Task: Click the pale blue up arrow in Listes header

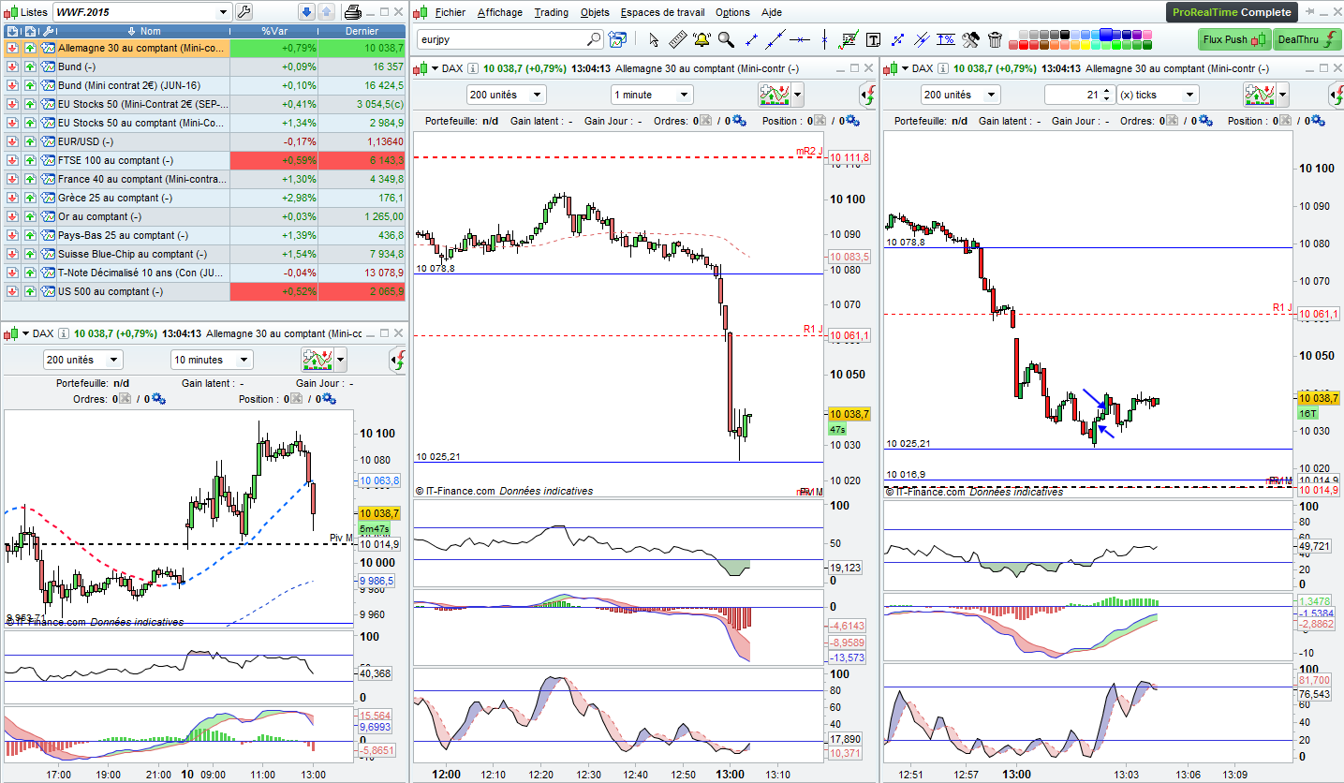Action: (x=326, y=12)
